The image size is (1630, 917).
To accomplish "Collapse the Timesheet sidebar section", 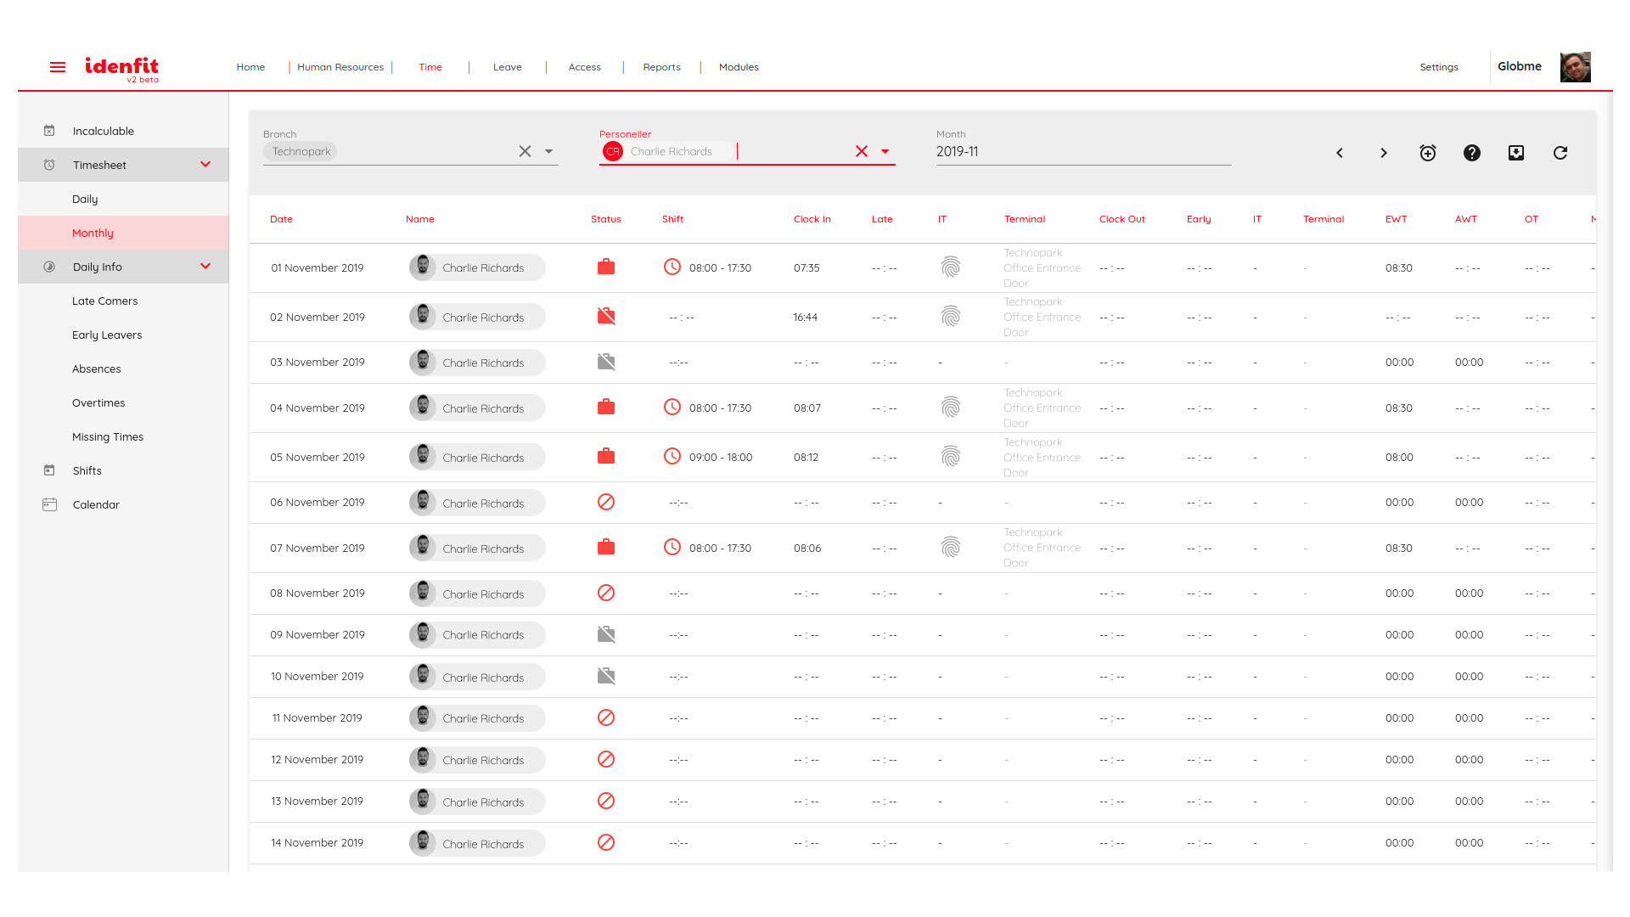I will pyautogui.click(x=205, y=165).
